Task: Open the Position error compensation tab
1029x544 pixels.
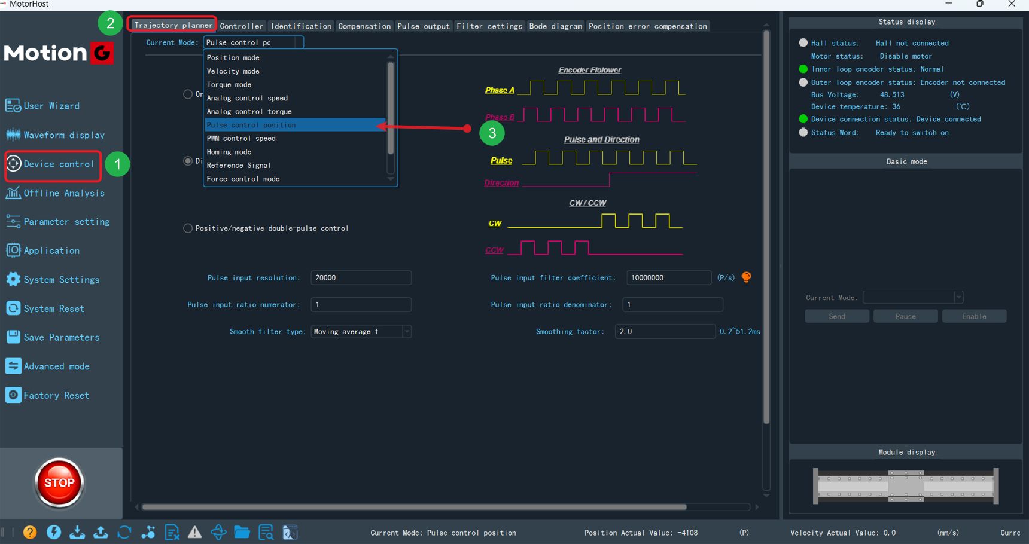Action: pos(648,26)
